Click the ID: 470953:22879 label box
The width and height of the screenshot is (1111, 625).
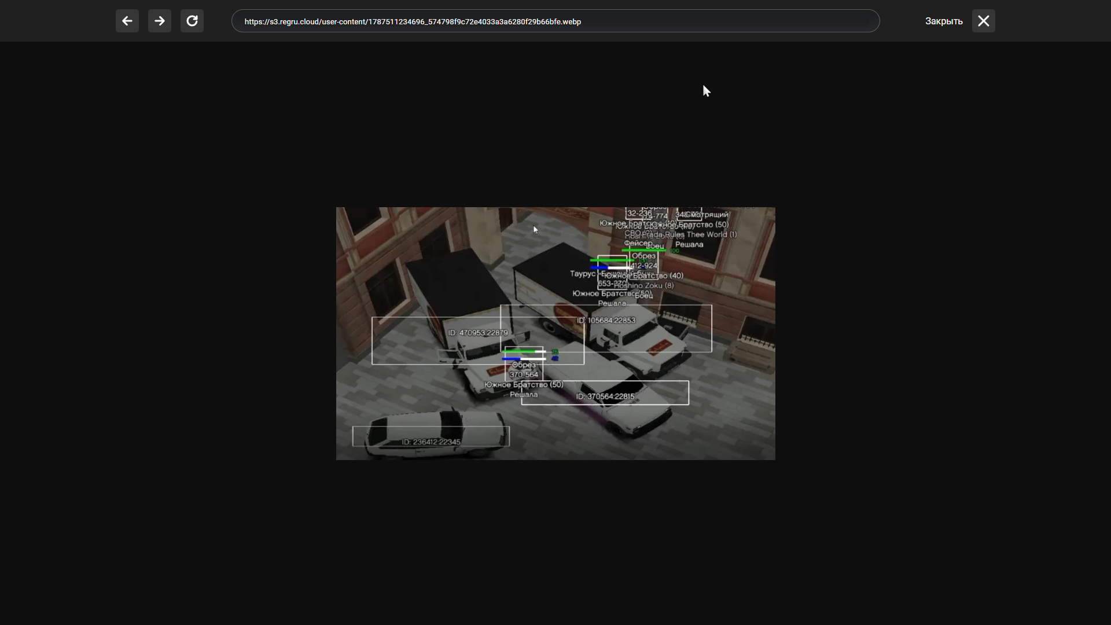tap(478, 341)
